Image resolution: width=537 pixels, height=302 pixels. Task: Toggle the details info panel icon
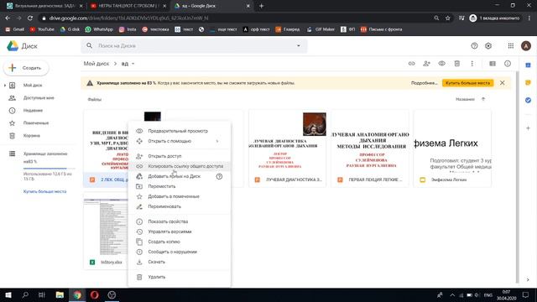point(508,64)
